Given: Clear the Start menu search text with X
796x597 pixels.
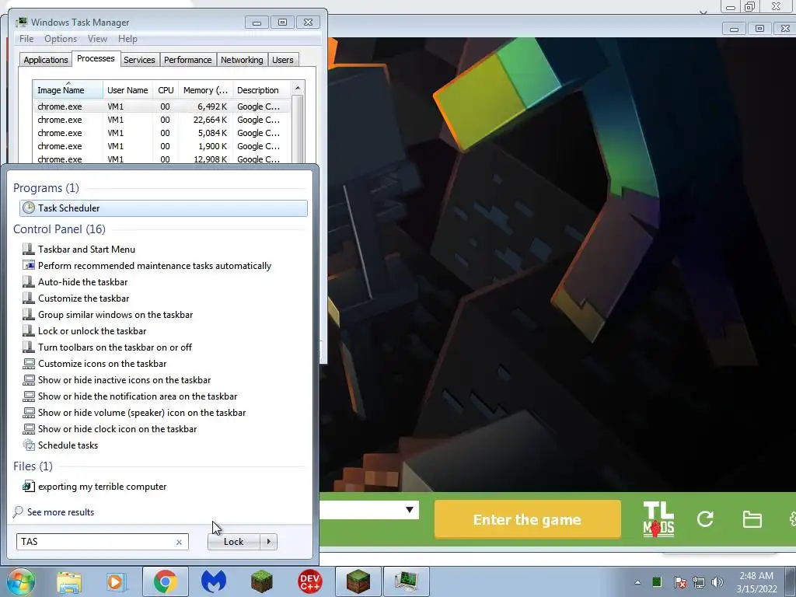Looking at the screenshot, I should 180,542.
